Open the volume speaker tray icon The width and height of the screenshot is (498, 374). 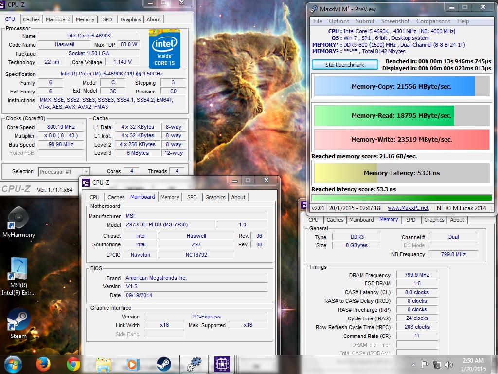pyautogui.click(x=449, y=365)
